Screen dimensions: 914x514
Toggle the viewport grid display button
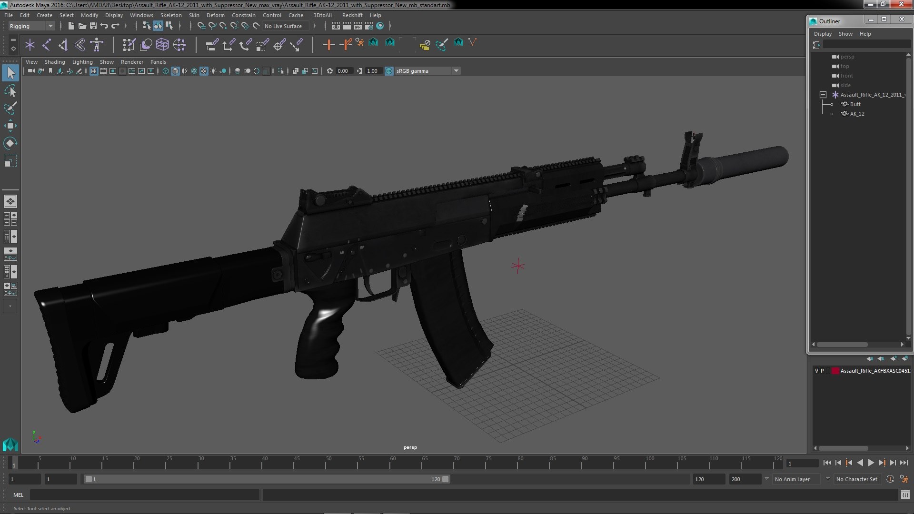[94, 71]
